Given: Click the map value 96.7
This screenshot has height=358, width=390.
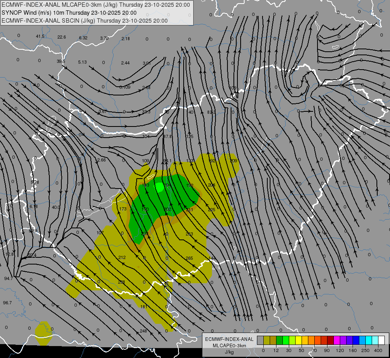Looking at the screenshot, I should [8, 303].
